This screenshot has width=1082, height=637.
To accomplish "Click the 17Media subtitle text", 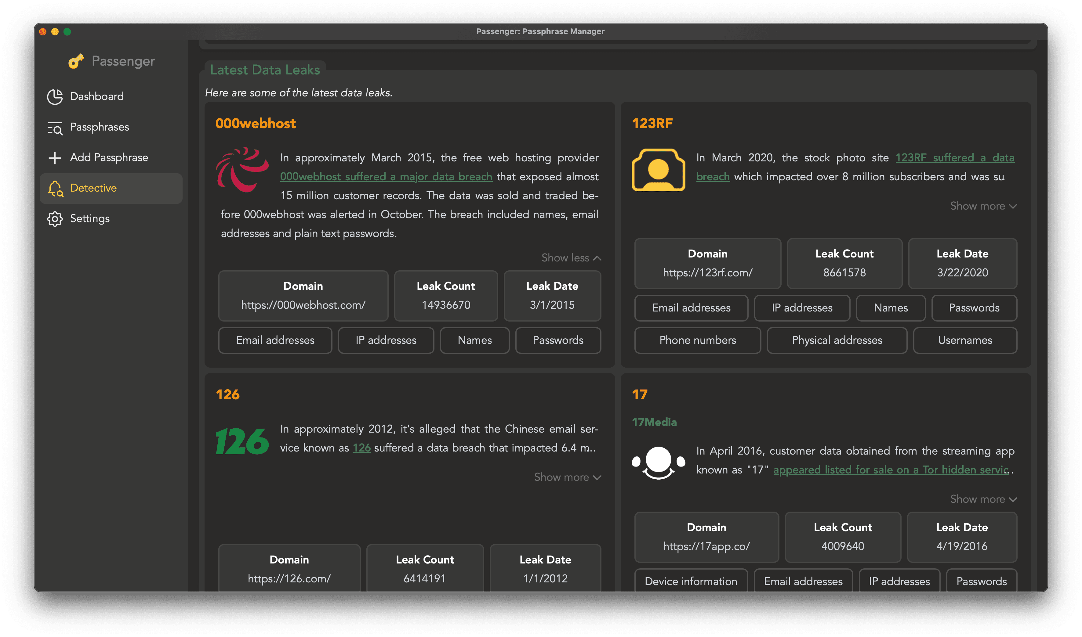I will pos(654,422).
